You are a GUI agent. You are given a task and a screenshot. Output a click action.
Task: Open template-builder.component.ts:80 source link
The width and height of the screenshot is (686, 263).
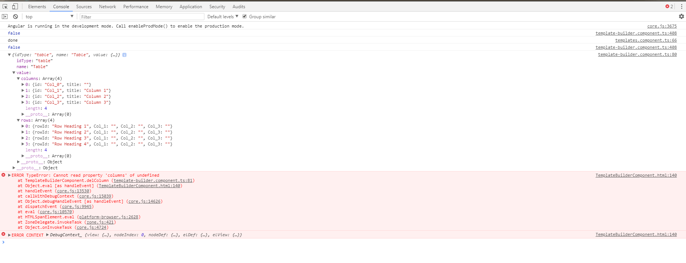point(637,54)
